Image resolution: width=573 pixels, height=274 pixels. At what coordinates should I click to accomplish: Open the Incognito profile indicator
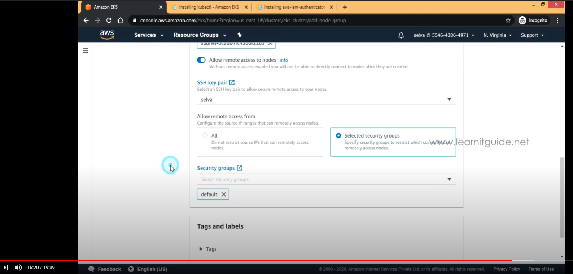[533, 21]
